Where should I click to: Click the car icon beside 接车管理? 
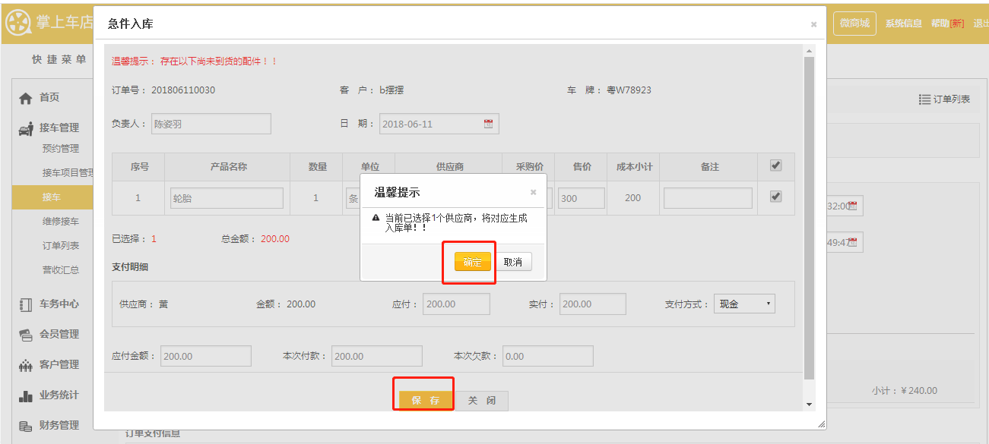click(x=25, y=128)
